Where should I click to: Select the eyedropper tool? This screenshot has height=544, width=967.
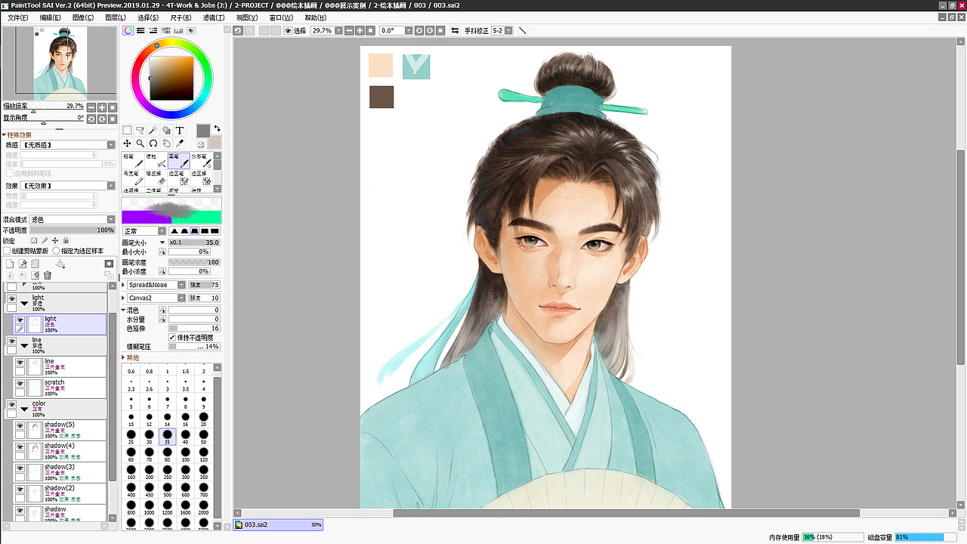pyautogui.click(x=180, y=143)
